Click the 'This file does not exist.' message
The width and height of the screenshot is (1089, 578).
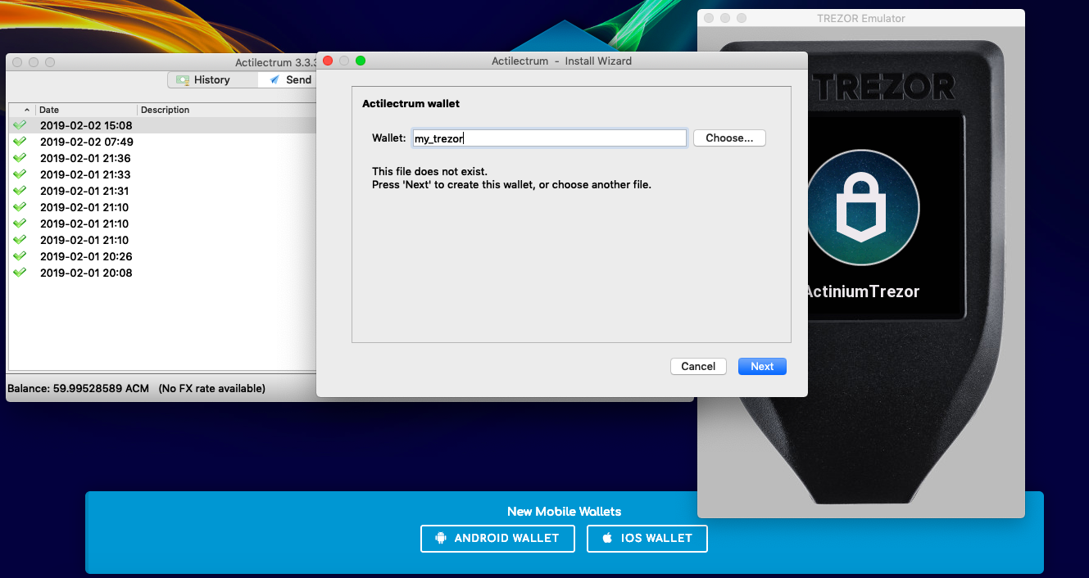click(x=429, y=171)
